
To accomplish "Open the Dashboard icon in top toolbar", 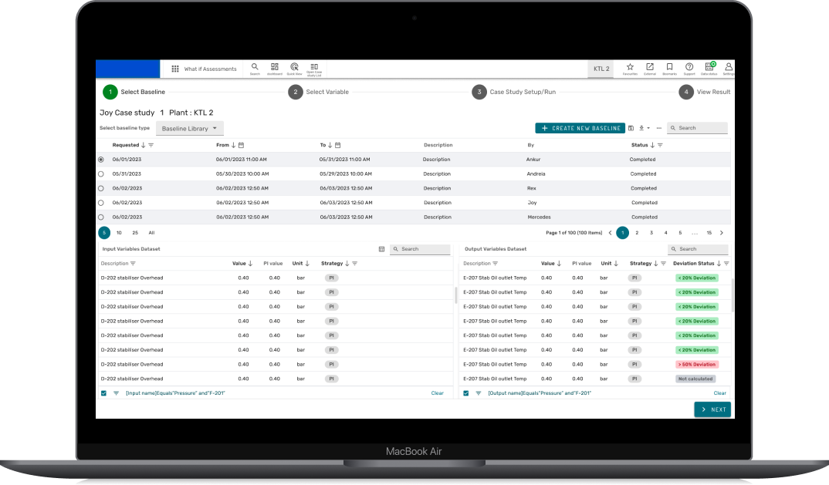I will click(275, 68).
